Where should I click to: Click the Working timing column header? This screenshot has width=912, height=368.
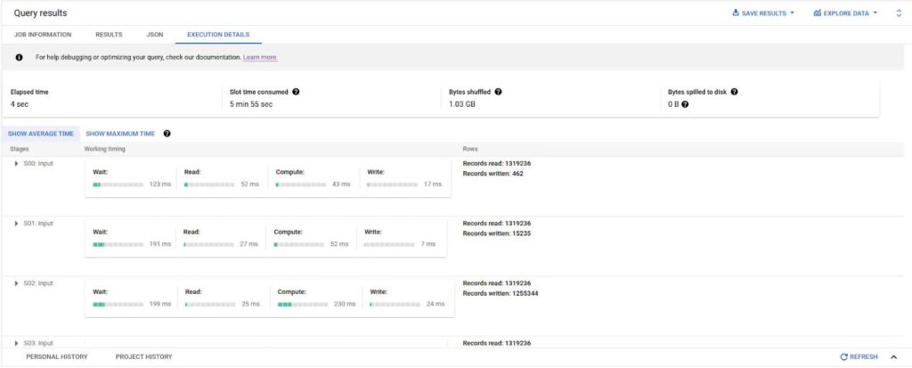105,149
